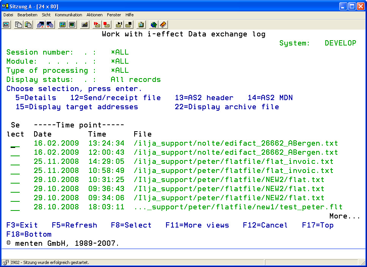The image size is (367, 267).
Task: Click select field for test_peter.flt row
Action: 15,207
